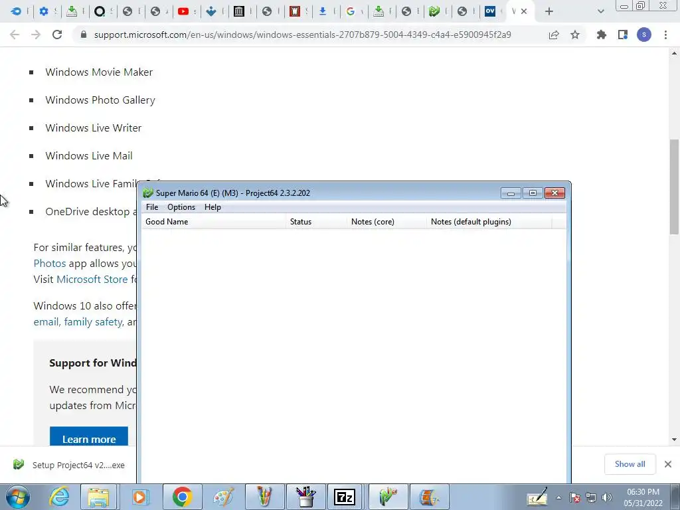Click the Notes (core) column header
Viewport: 680px width, 510px height.
(386, 222)
